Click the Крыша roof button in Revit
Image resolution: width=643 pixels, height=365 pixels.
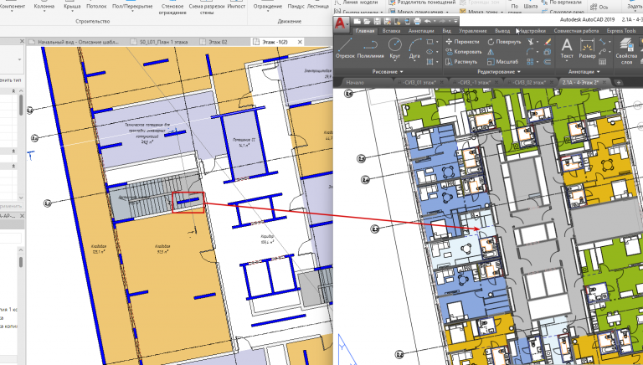(72, 7)
